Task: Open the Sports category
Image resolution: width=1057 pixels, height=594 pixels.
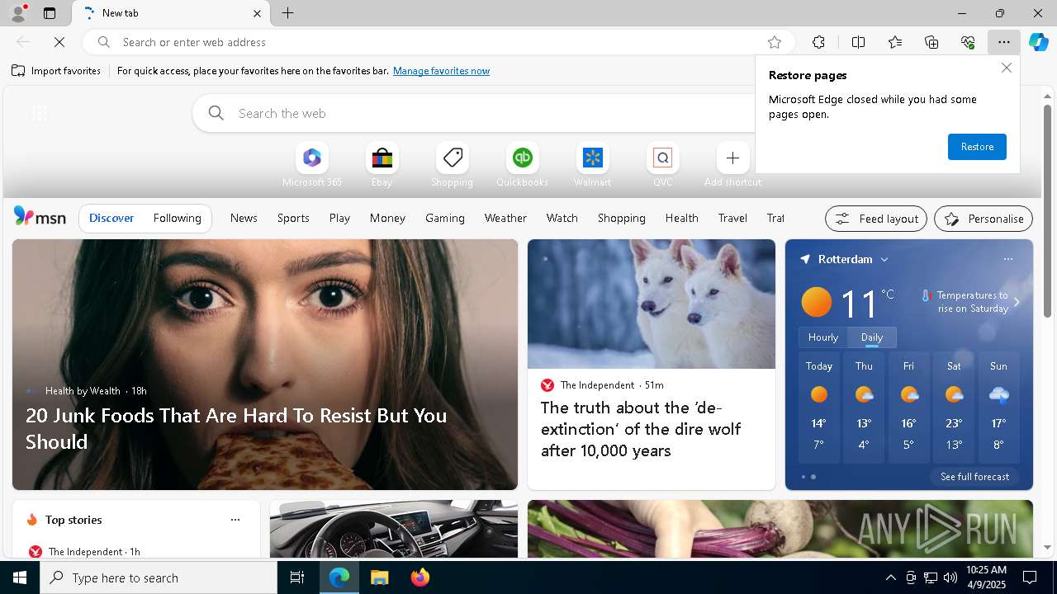Action: click(293, 218)
